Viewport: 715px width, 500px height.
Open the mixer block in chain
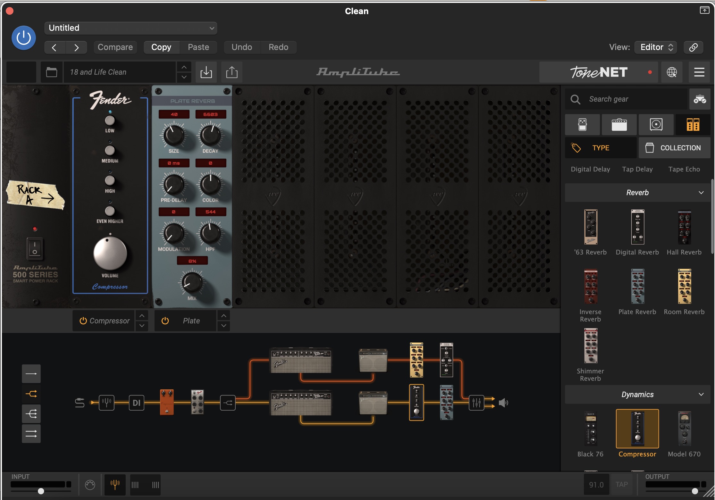476,403
